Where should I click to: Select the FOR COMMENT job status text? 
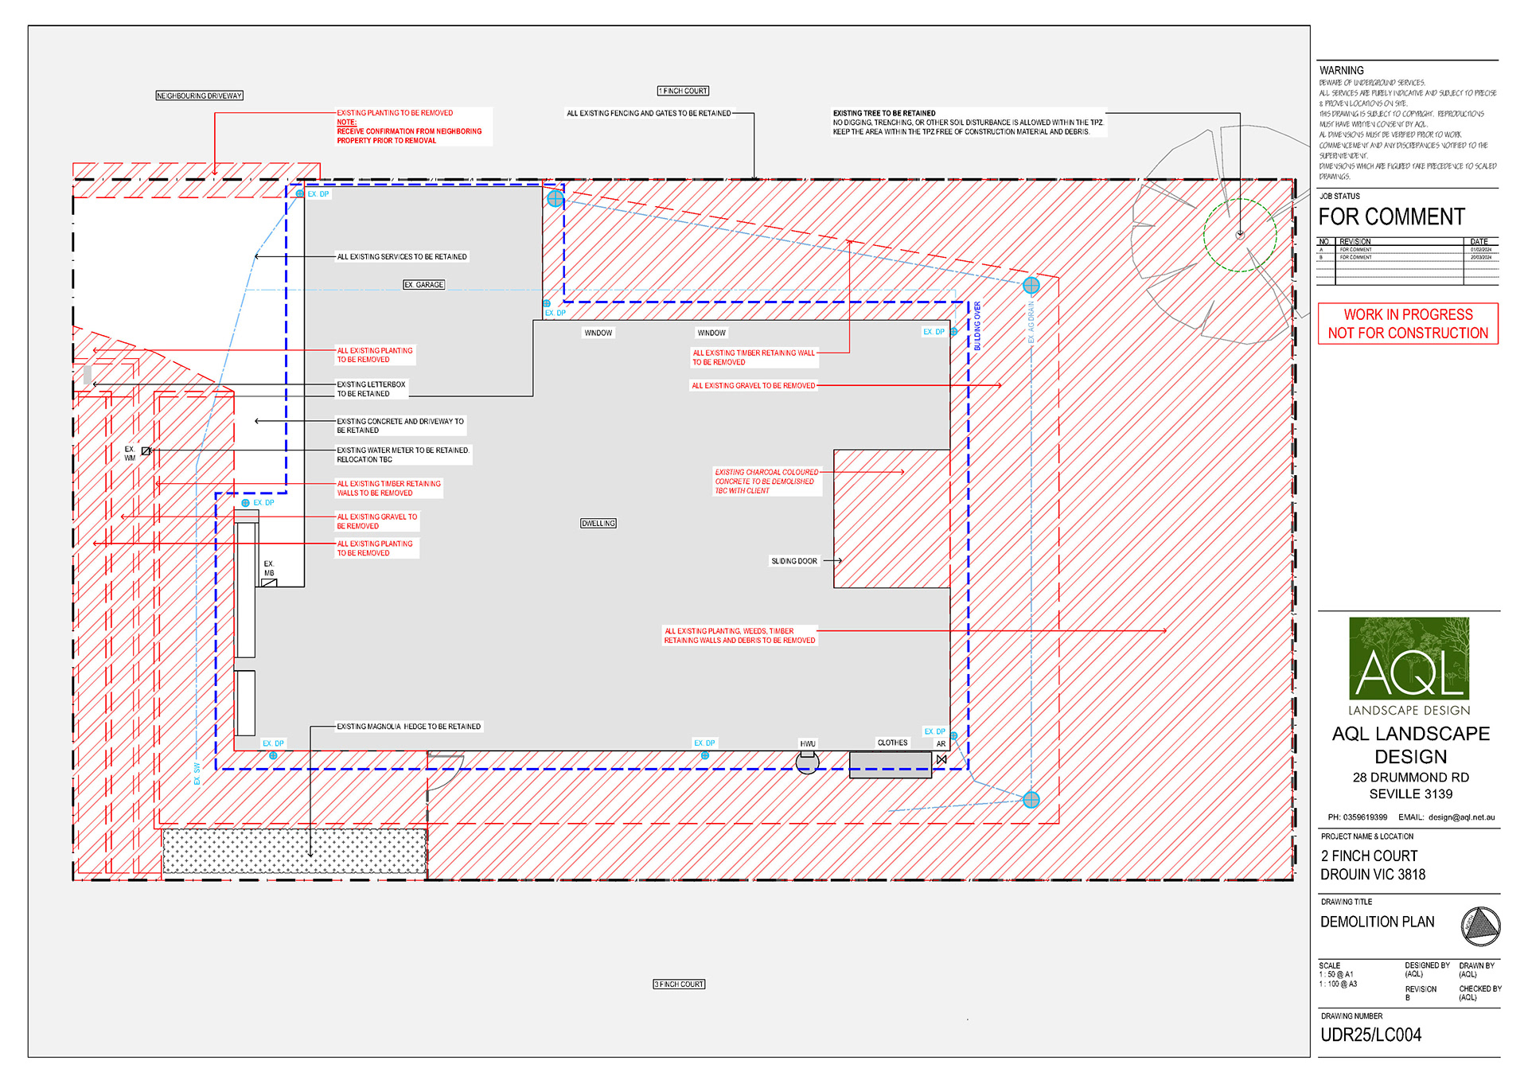tap(1391, 217)
